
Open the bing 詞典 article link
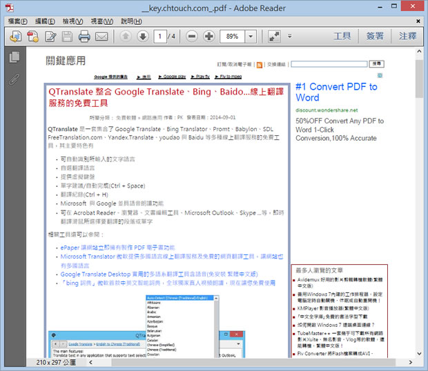(x=168, y=283)
